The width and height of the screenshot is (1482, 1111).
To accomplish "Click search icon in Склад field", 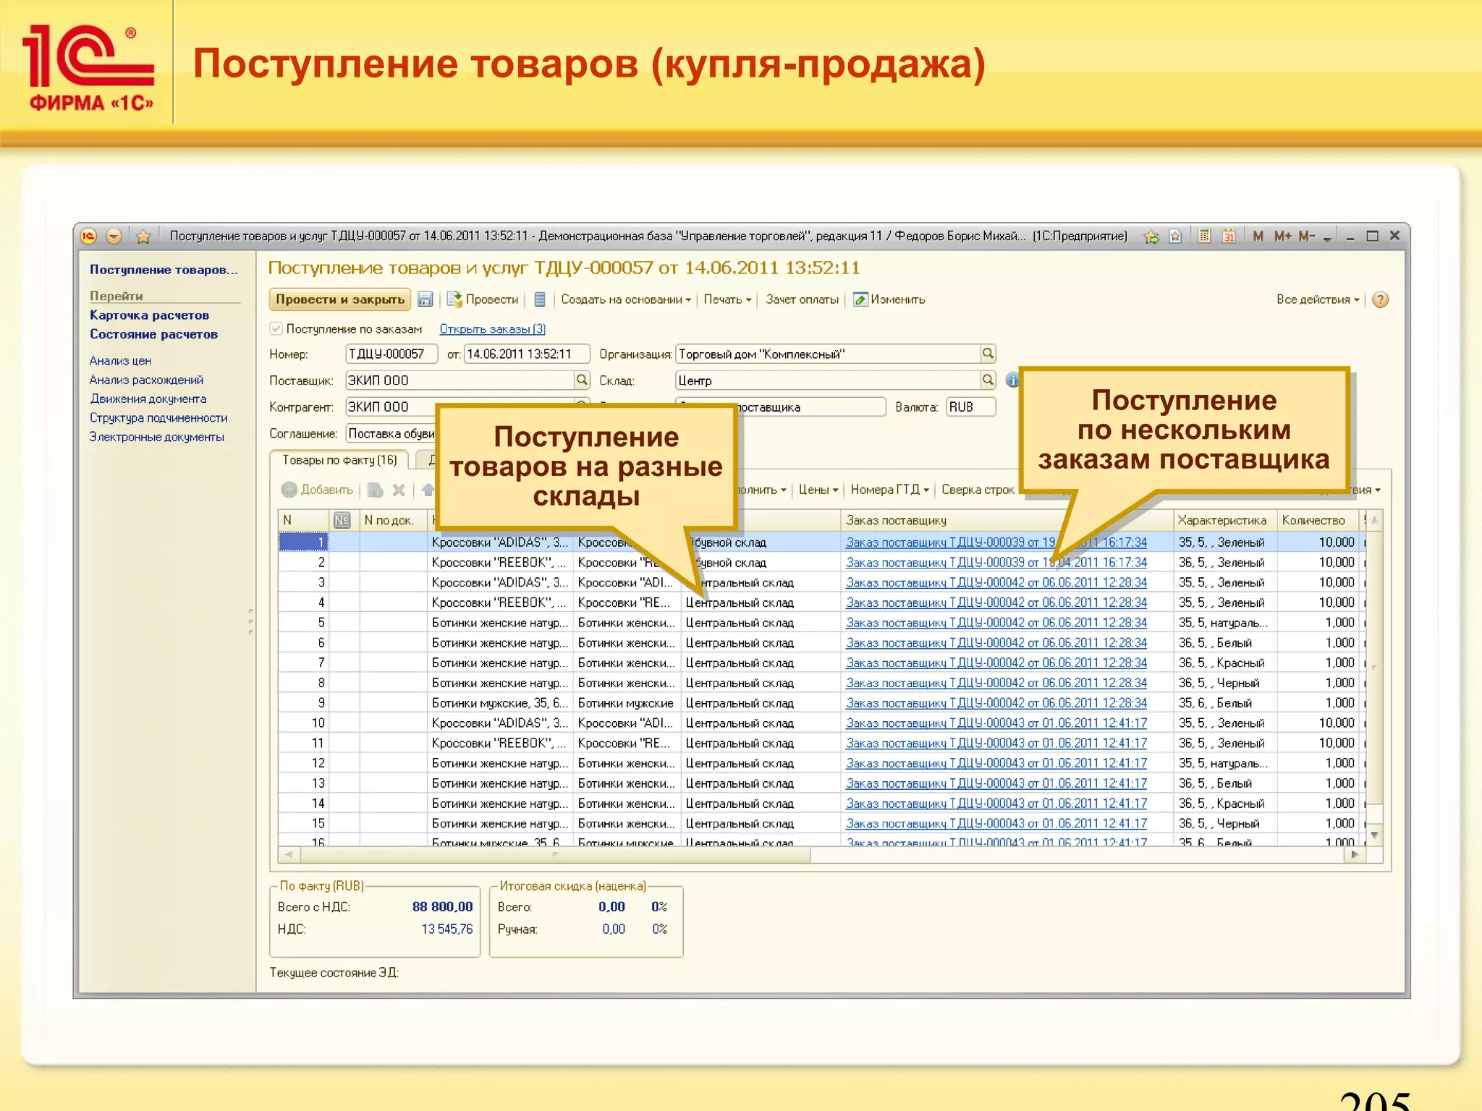I will point(988,380).
